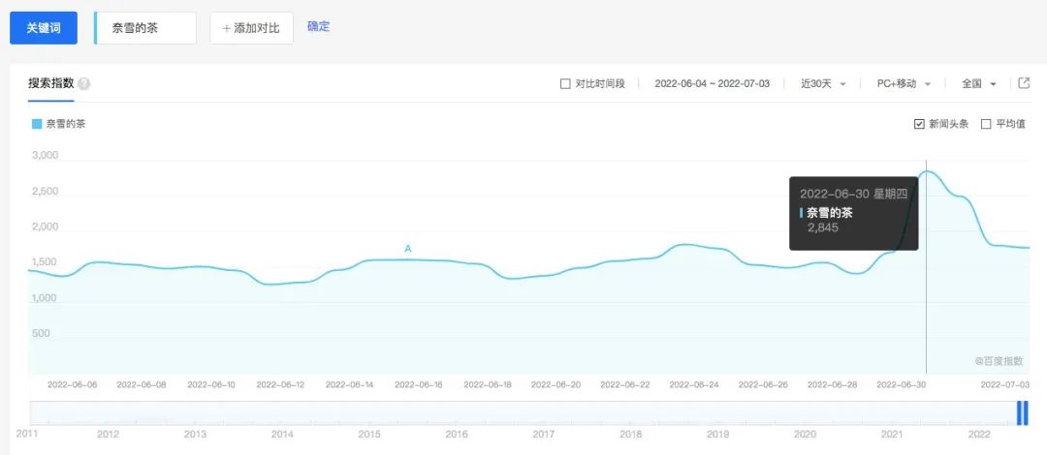Click the export icon at top right

point(1024,83)
